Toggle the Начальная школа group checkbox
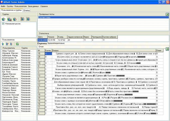The image size is (170, 121). pos(3,24)
